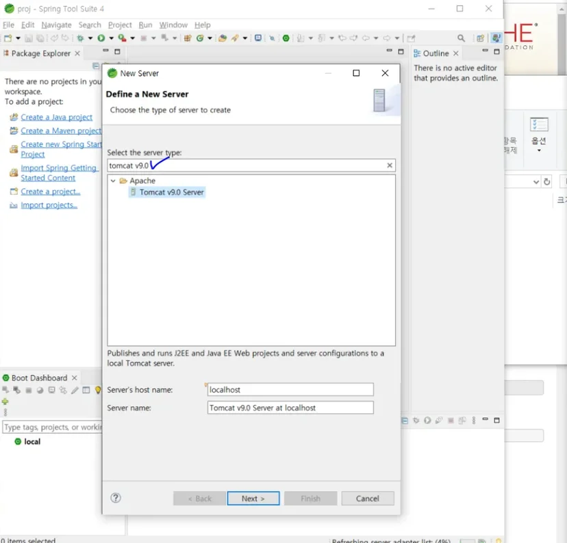567x543 pixels.
Task: Click Boot Dashboard stop square icon
Action: pyautogui.click(x=29, y=390)
